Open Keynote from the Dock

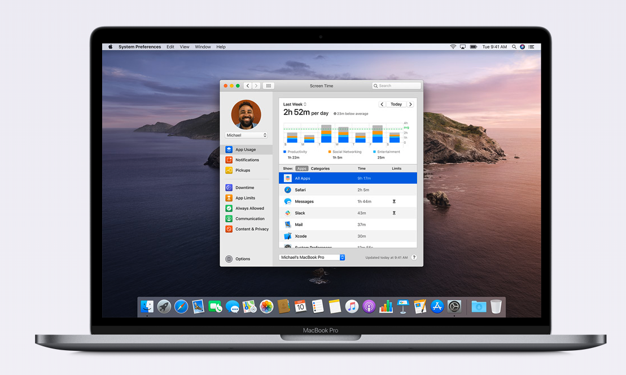403,307
